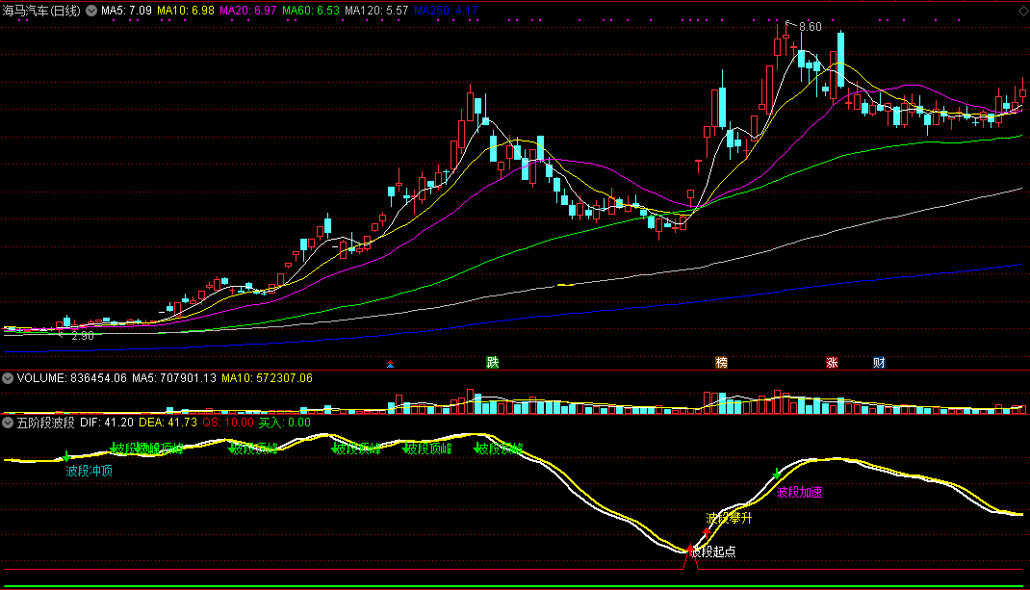Click the 8.60 high price label

pyautogui.click(x=810, y=27)
